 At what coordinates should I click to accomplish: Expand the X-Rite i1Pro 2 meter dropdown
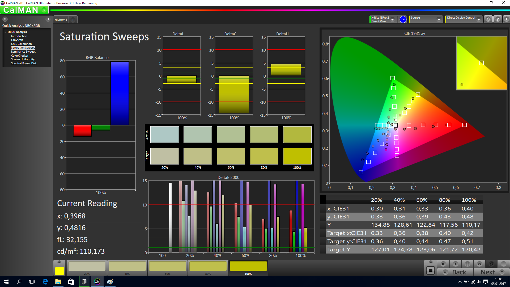[x=392, y=20]
